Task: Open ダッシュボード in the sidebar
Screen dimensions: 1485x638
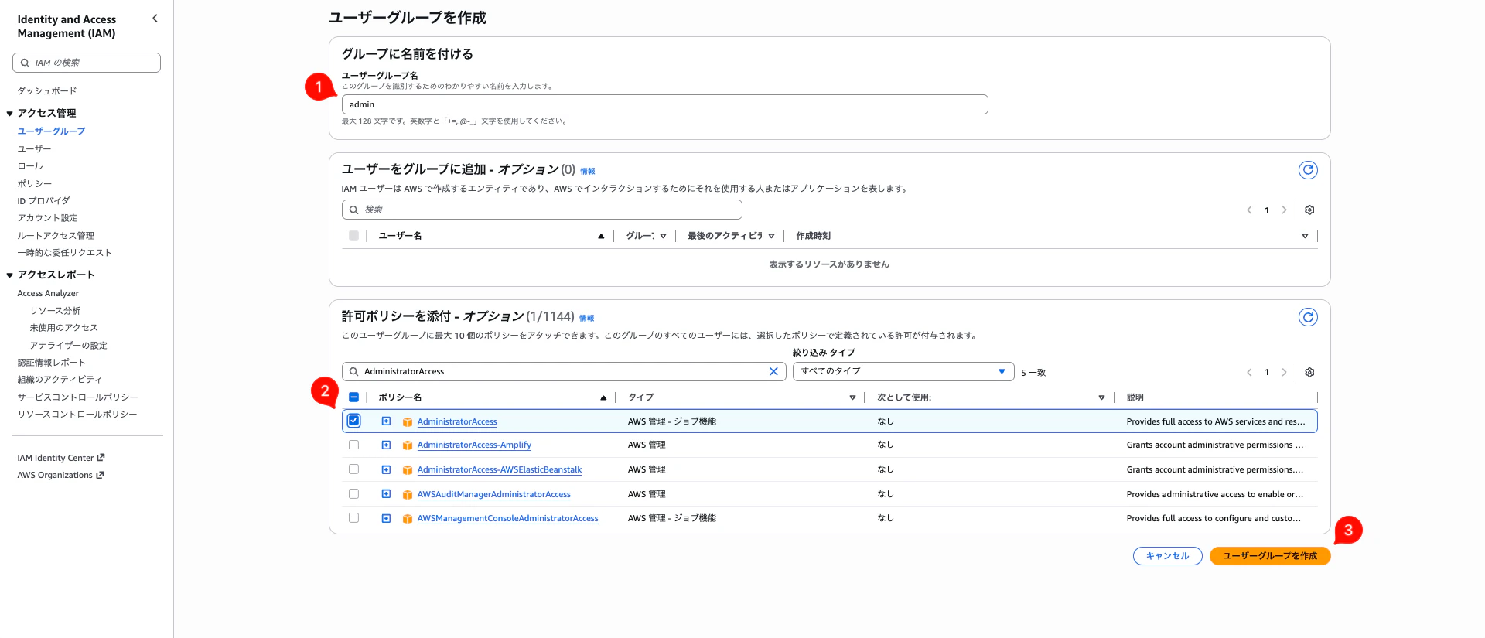Action: pos(47,91)
